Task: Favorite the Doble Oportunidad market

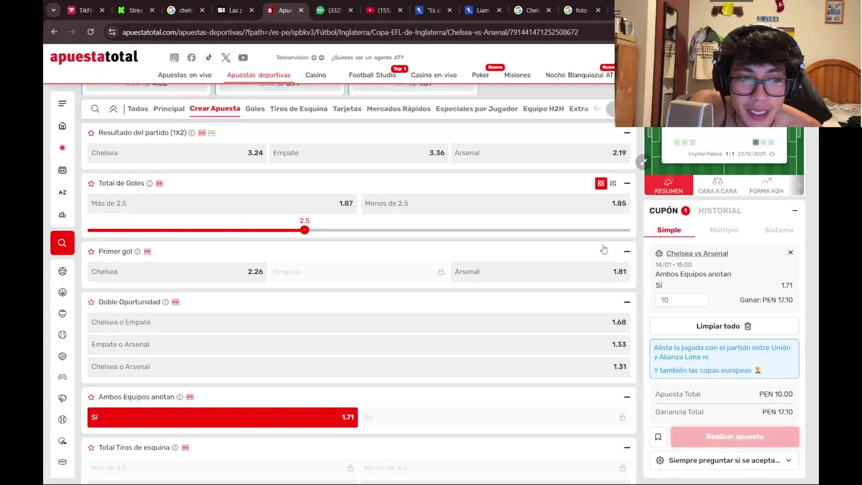Action: (x=91, y=302)
